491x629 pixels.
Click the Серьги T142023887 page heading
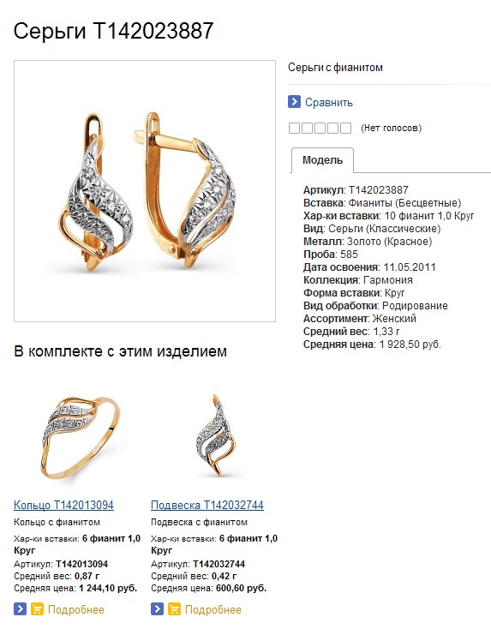[113, 31]
